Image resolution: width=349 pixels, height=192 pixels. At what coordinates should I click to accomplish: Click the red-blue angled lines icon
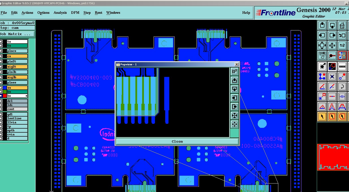(322, 86)
